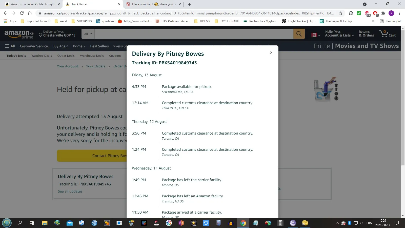Open the UDEMY bookmark folder
Viewport: 405px width, 228px height.
(x=202, y=21)
